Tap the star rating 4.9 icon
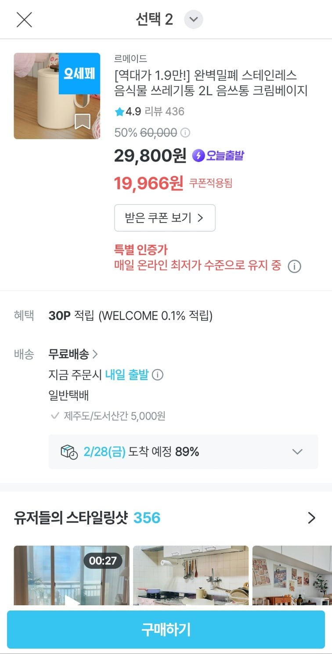Screen dimensions: 332x654 click(x=119, y=112)
